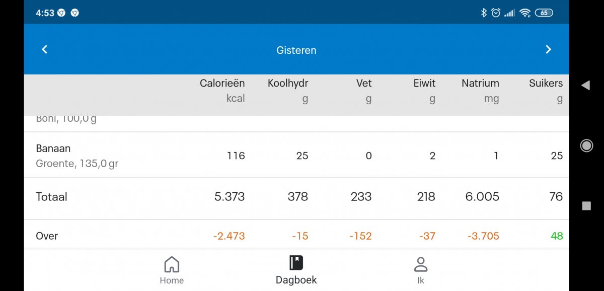604x291 pixels.
Task: Tap Android back navigation triangle
Action: (x=585, y=85)
